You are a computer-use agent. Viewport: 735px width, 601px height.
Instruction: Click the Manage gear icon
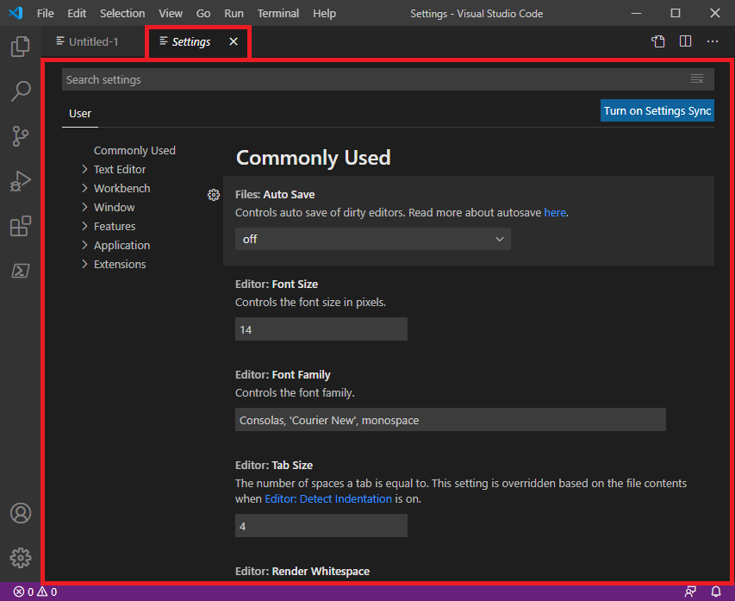tap(20, 558)
